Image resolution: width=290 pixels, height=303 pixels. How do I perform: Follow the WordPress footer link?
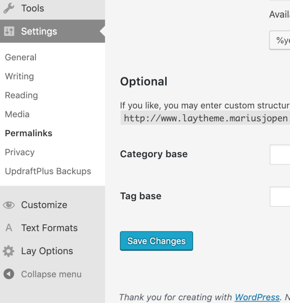[257, 297]
